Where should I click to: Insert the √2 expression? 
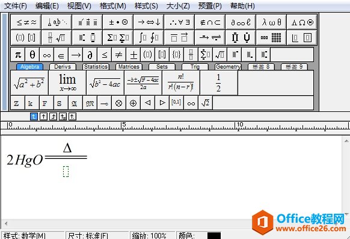tap(205, 103)
